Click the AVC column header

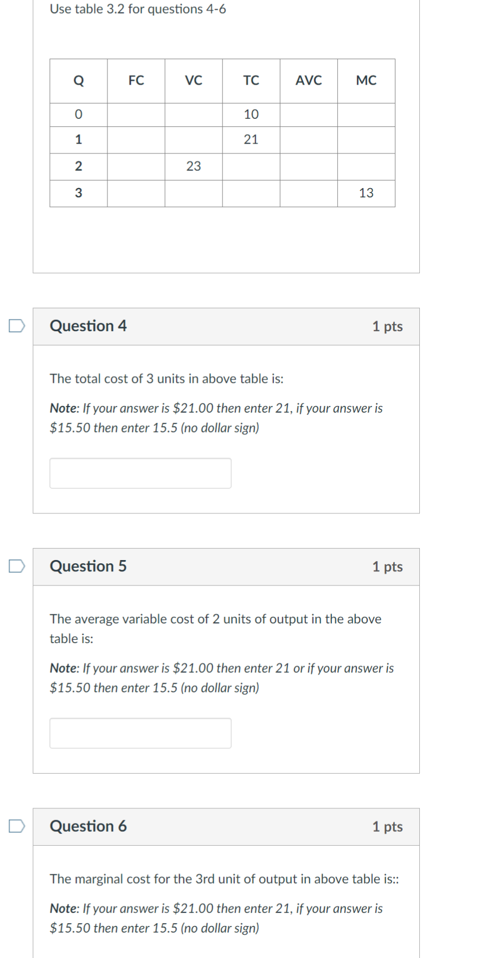(308, 80)
